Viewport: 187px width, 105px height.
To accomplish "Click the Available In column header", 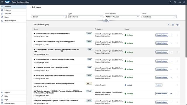I will tap(99, 29).
